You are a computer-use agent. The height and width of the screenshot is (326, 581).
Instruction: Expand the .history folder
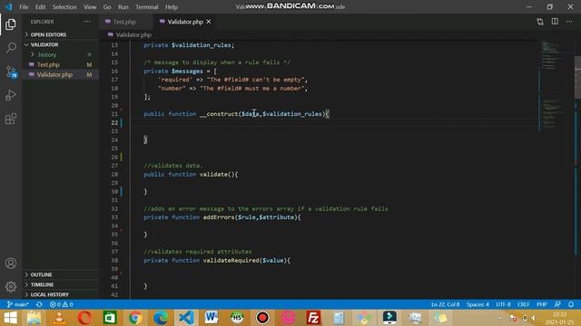[46, 54]
